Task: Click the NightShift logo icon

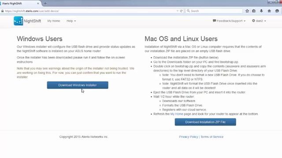Action: click(x=19, y=21)
